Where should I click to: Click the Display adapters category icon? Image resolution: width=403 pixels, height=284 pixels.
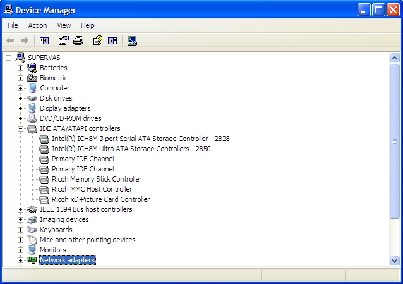(x=32, y=108)
